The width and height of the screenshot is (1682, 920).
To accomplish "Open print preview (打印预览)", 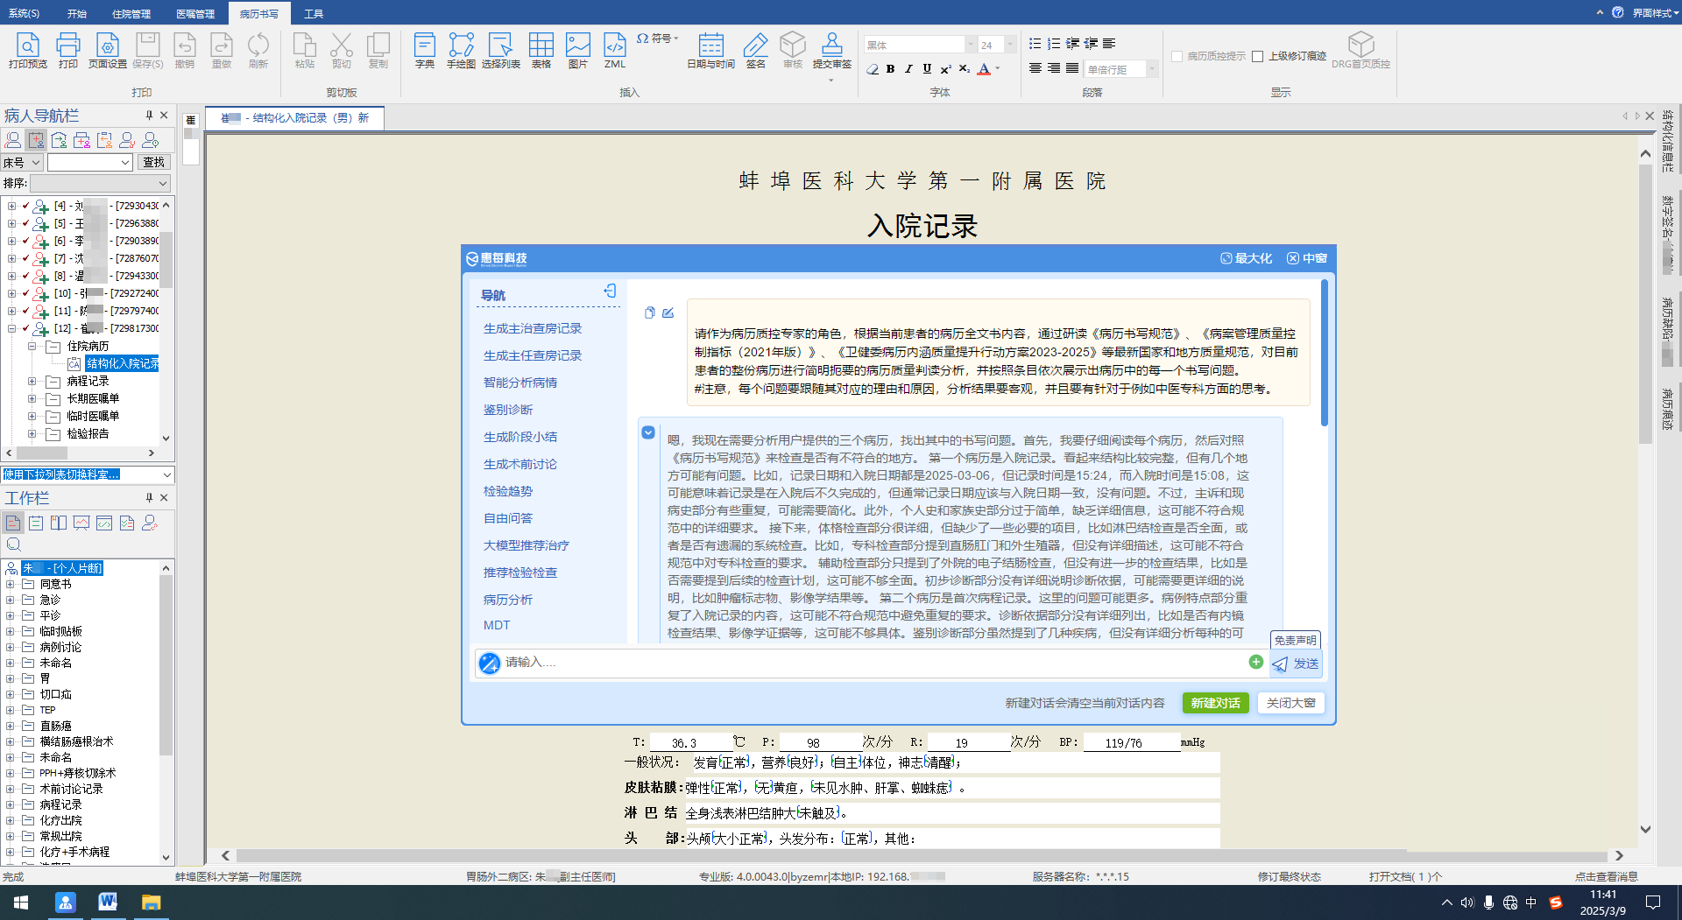I will [x=27, y=50].
